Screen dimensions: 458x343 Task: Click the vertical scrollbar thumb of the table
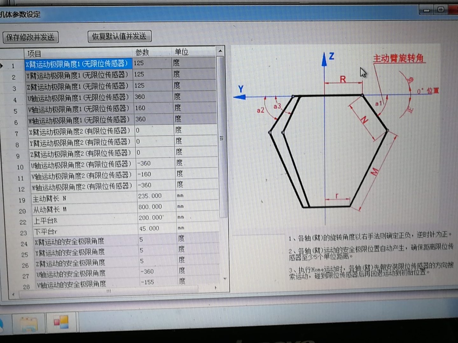222,137
